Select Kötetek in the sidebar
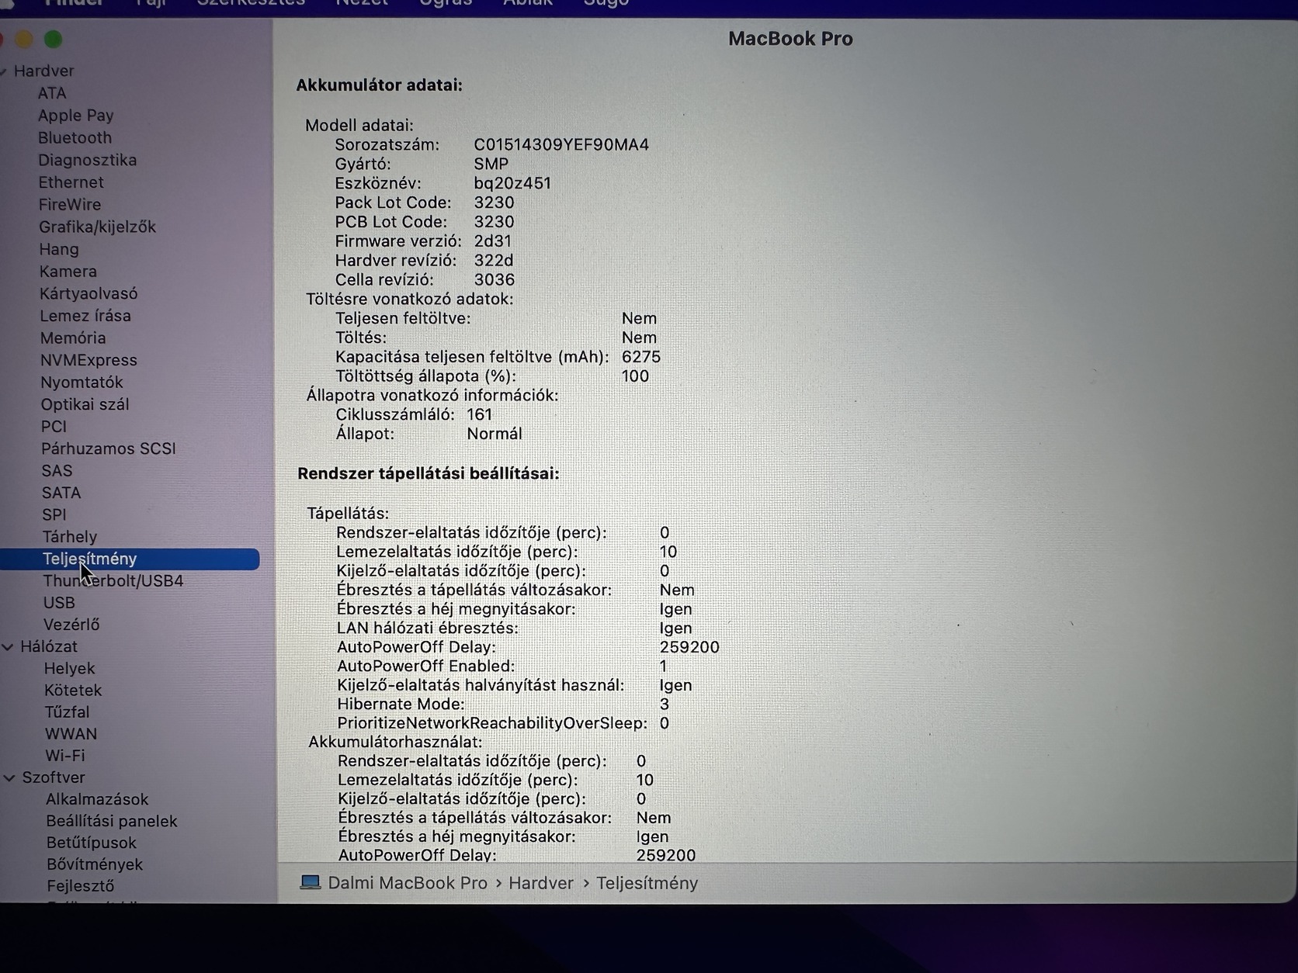The image size is (1298, 973). click(74, 691)
